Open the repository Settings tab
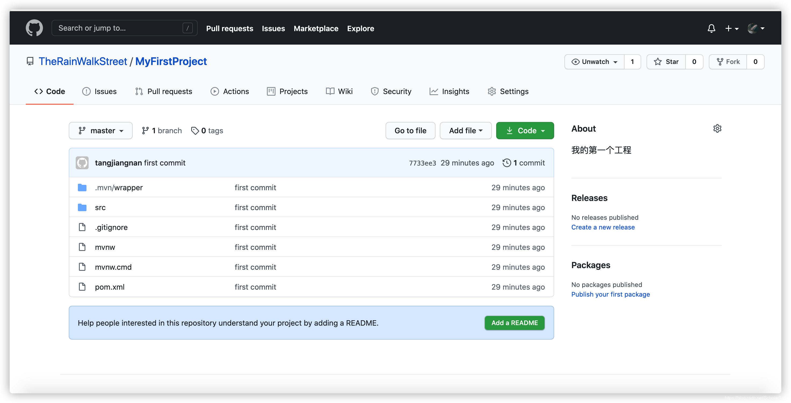Screen dimensions: 791x403 click(508, 91)
